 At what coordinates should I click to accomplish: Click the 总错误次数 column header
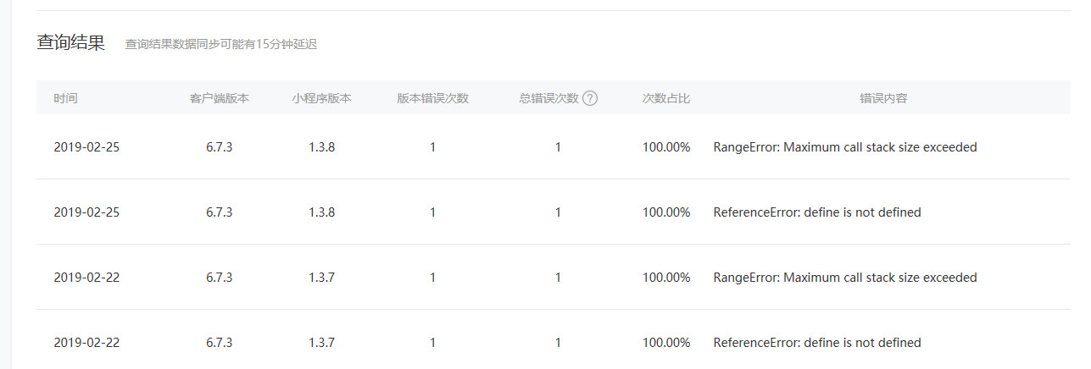tap(548, 98)
